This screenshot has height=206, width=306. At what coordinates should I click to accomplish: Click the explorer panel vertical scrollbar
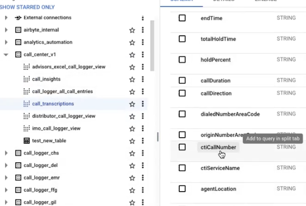152,45
